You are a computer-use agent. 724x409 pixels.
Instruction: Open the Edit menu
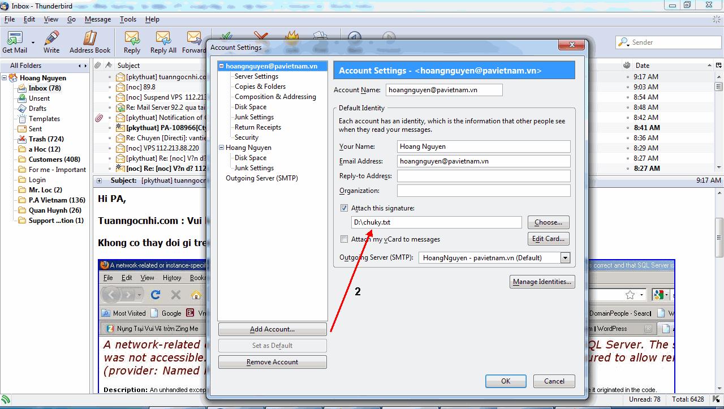[x=29, y=19]
